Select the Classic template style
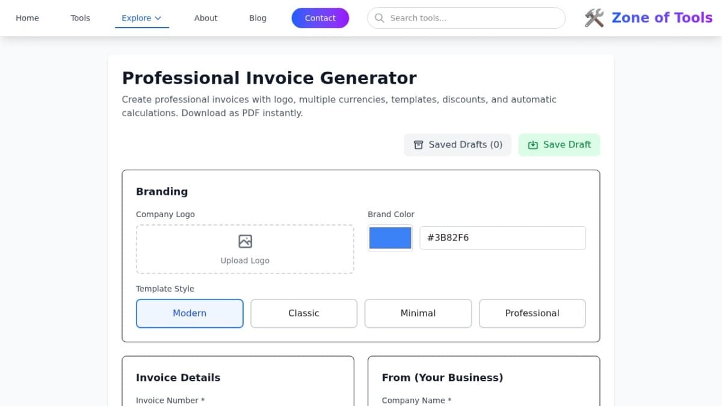This screenshot has height=406, width=722. point(303,313)
